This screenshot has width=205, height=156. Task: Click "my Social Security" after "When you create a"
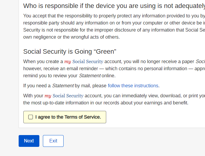[x=84, y=62]
